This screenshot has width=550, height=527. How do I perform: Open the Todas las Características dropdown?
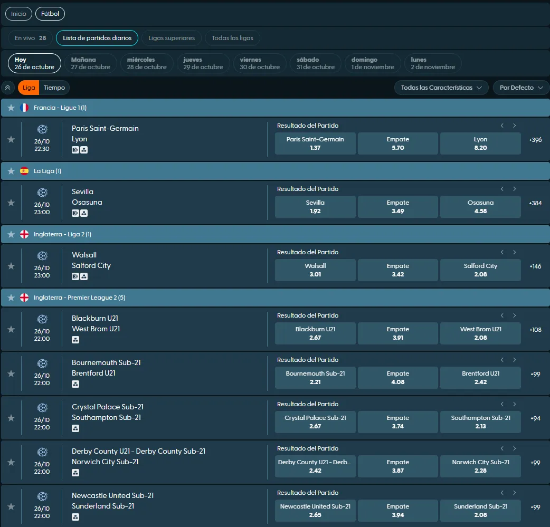pyautogui.click(x=441, y=88)
